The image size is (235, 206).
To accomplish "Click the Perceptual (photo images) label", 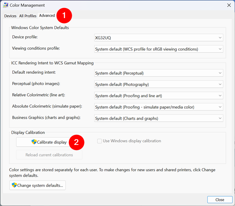I will tap(36, 83).
